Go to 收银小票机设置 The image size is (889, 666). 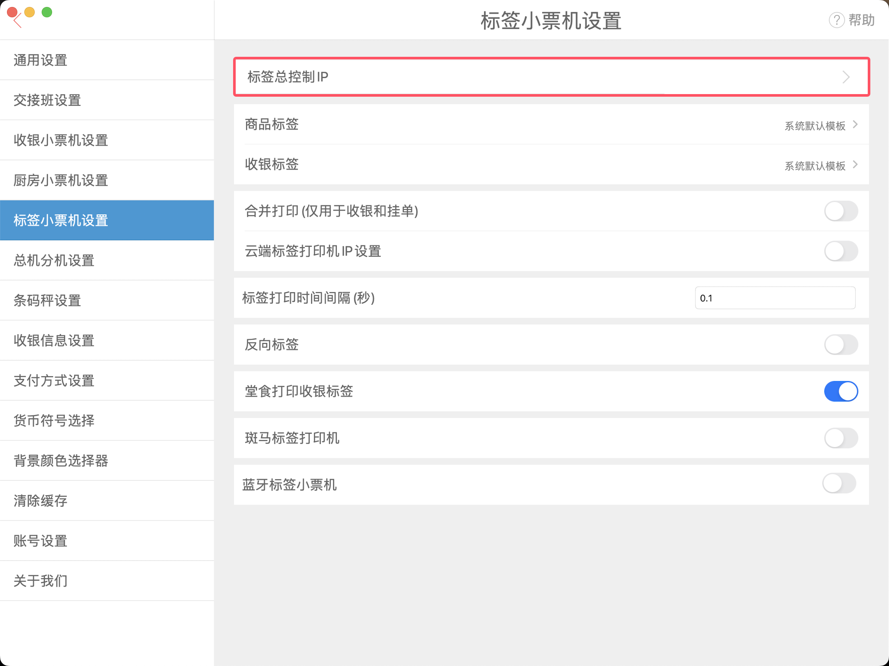[x=107, y=140]
